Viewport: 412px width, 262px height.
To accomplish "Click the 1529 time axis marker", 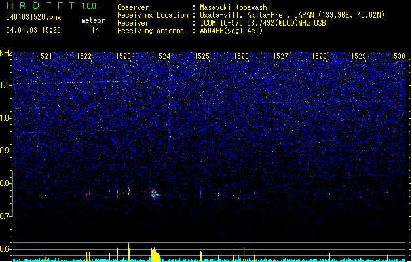I will [x=359, y=56].
